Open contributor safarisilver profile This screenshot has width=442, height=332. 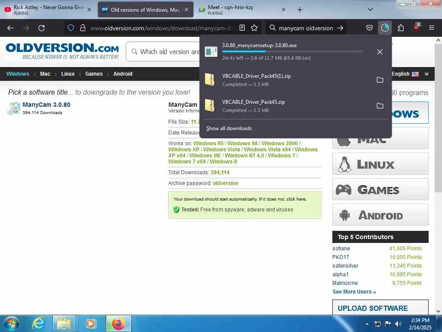345,266
